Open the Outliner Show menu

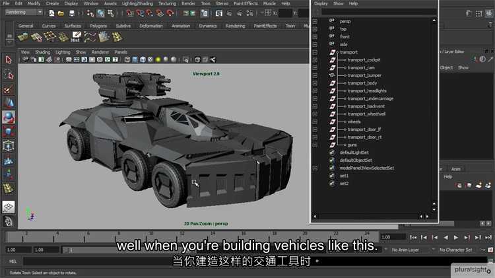tap(338, 3)
